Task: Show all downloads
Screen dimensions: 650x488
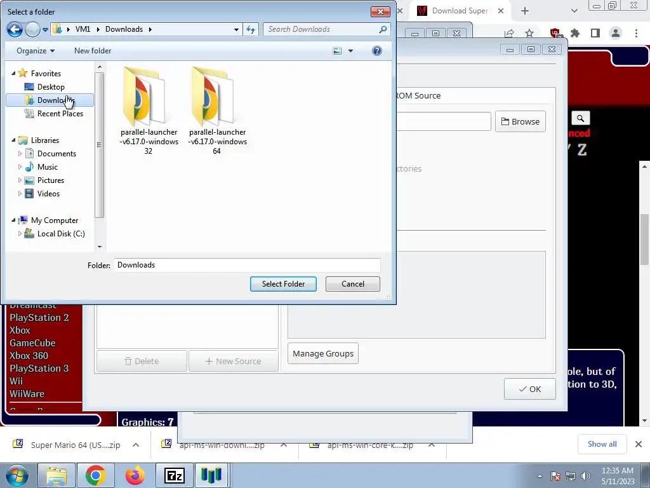Action: (602, 444)
